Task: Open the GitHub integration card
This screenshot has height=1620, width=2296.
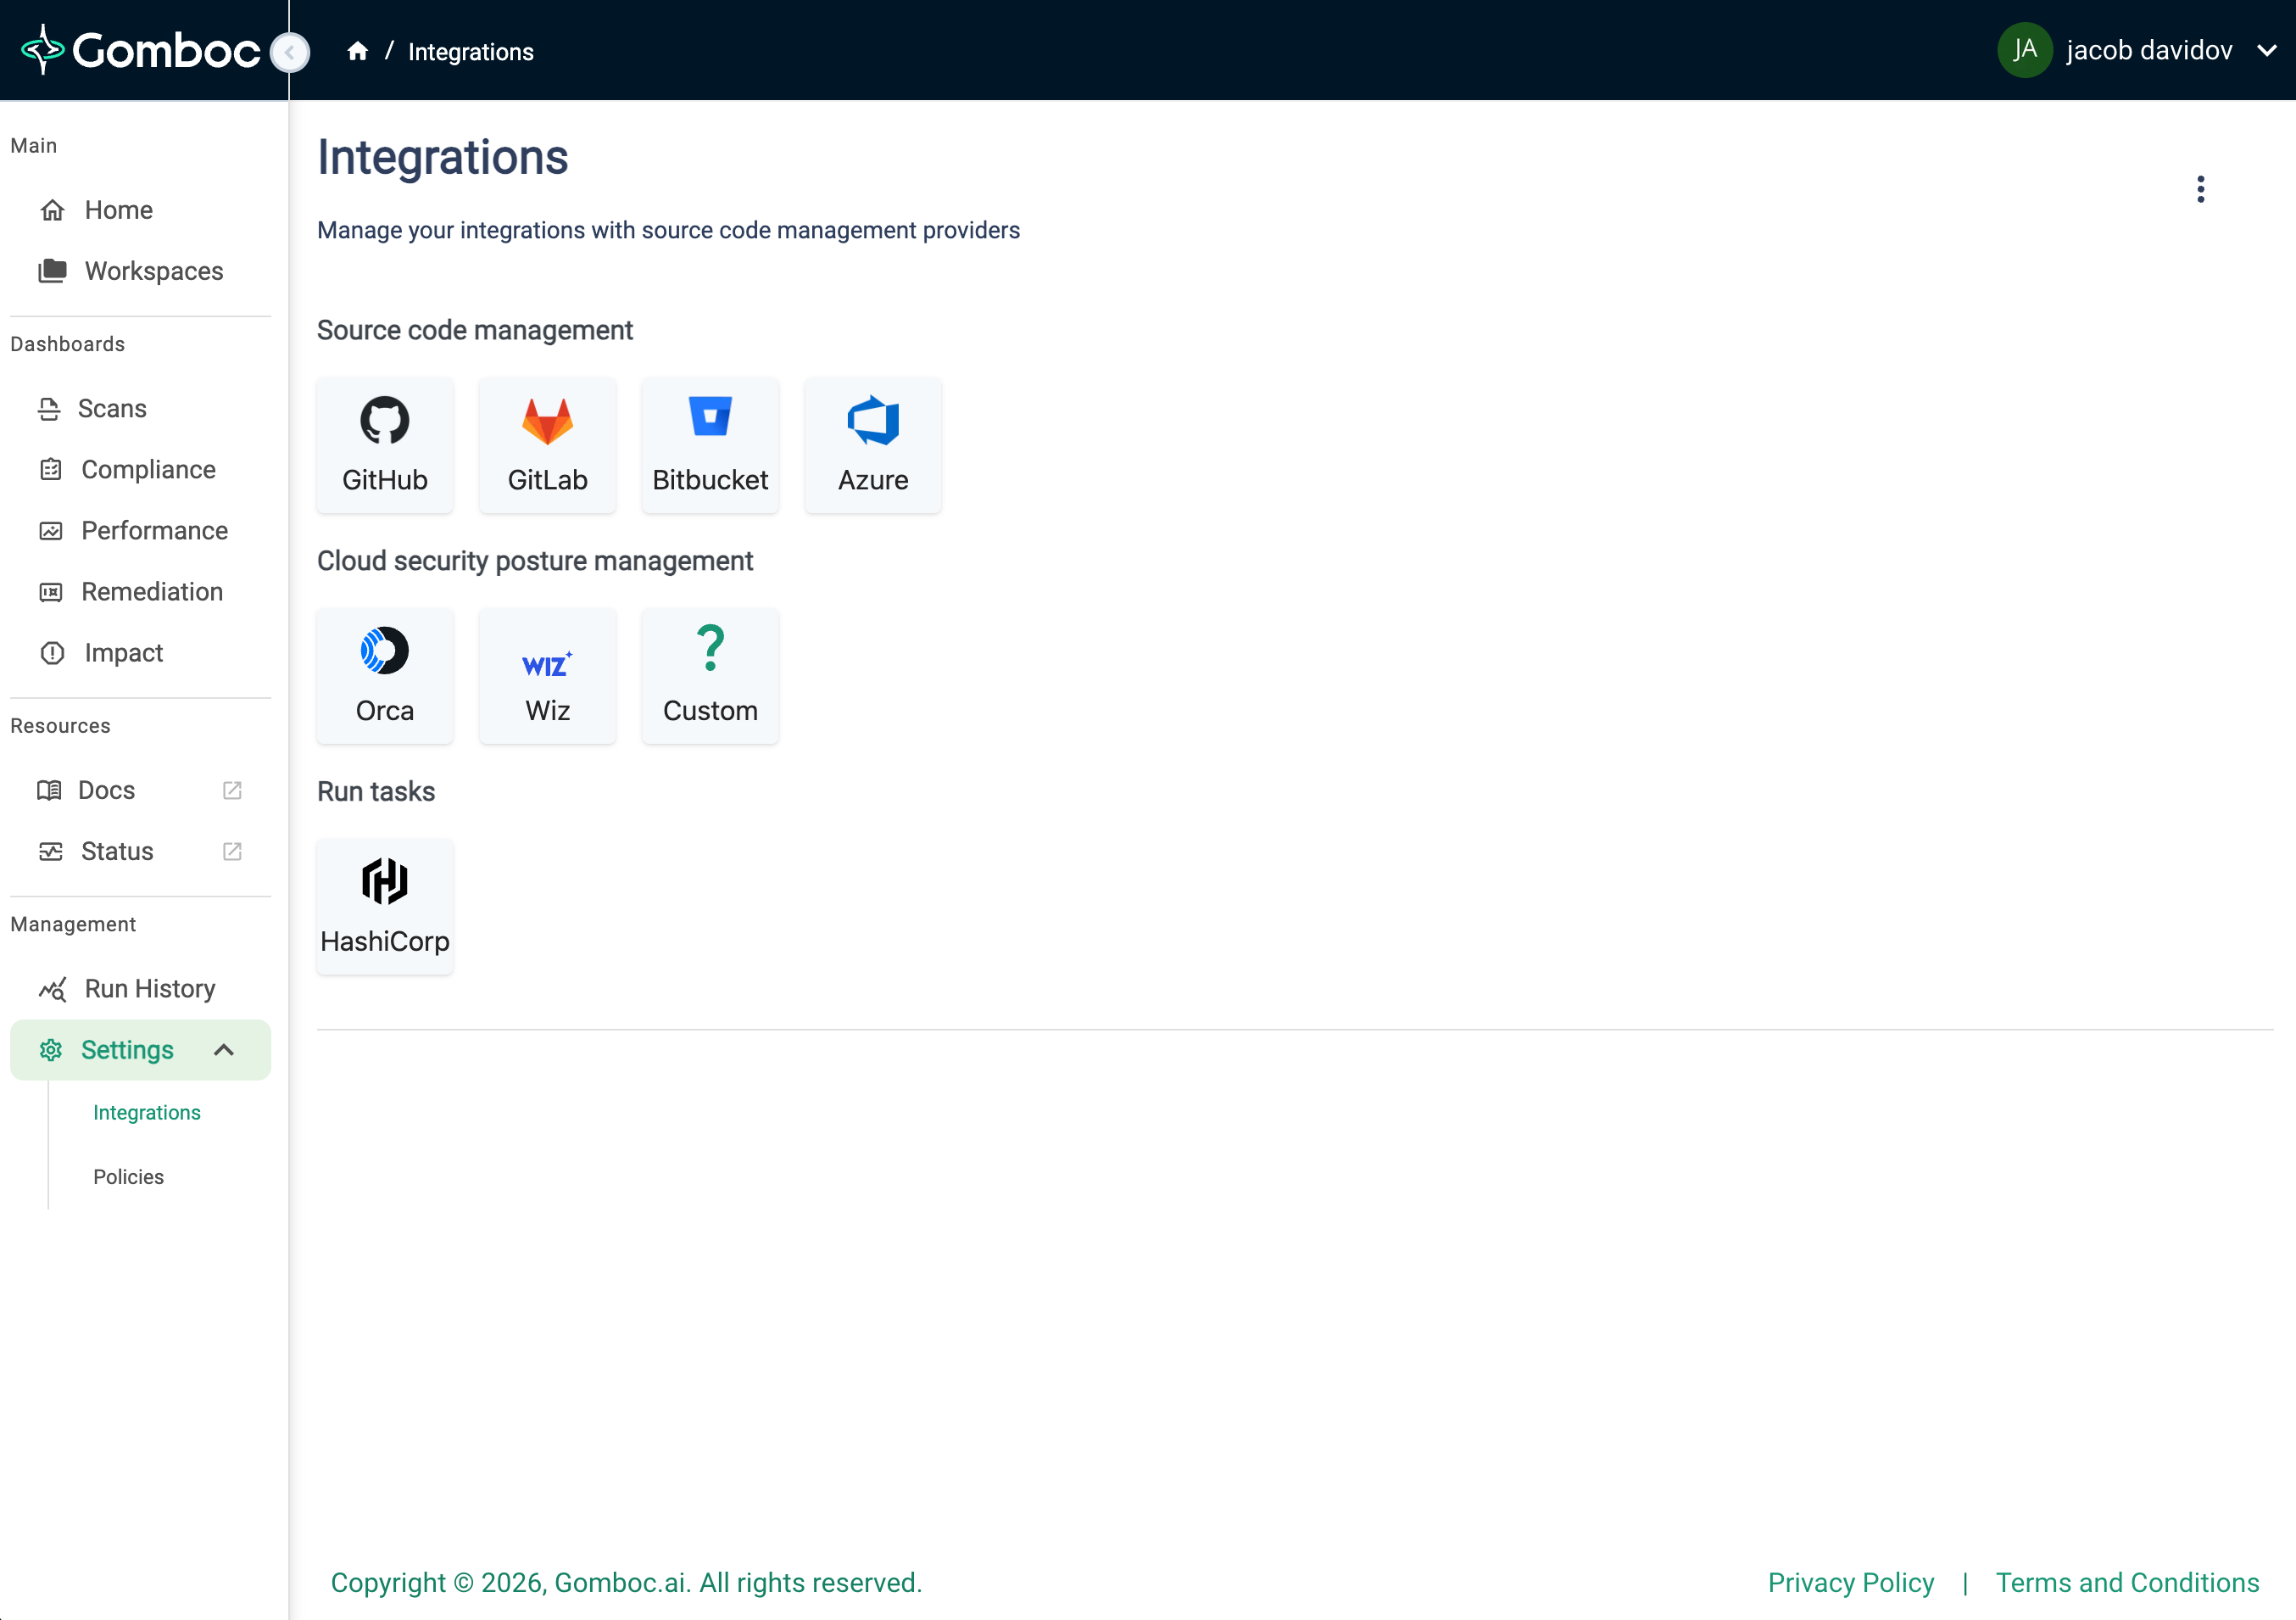Action: [384, 445]
